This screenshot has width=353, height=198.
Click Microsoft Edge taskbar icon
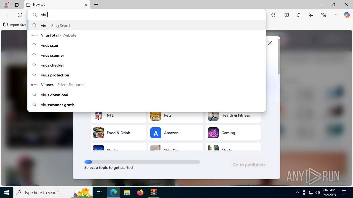[113, 193]
